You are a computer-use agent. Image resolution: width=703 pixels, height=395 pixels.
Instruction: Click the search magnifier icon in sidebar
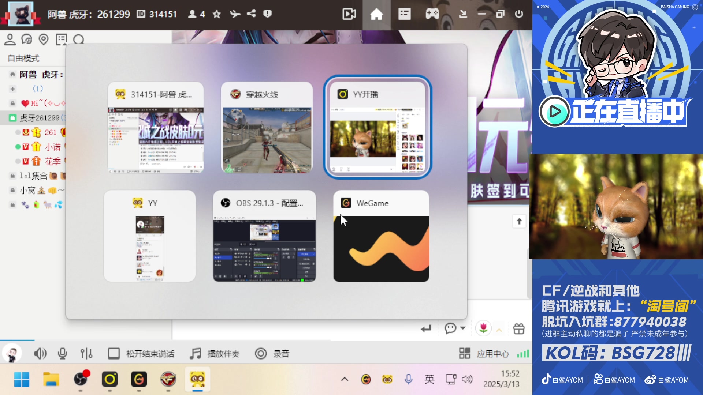coord(78,39)
